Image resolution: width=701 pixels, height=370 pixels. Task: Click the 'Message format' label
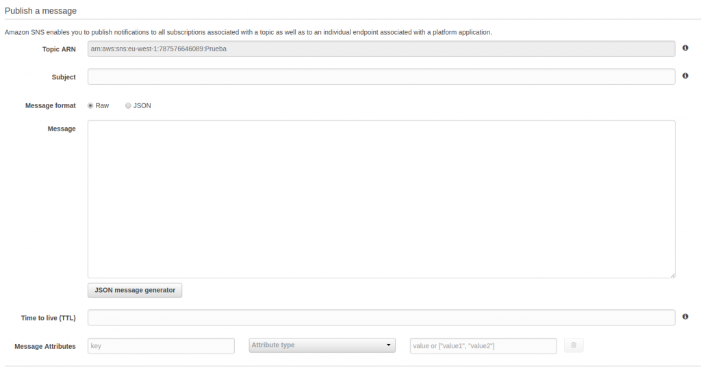tap(51, 106)
